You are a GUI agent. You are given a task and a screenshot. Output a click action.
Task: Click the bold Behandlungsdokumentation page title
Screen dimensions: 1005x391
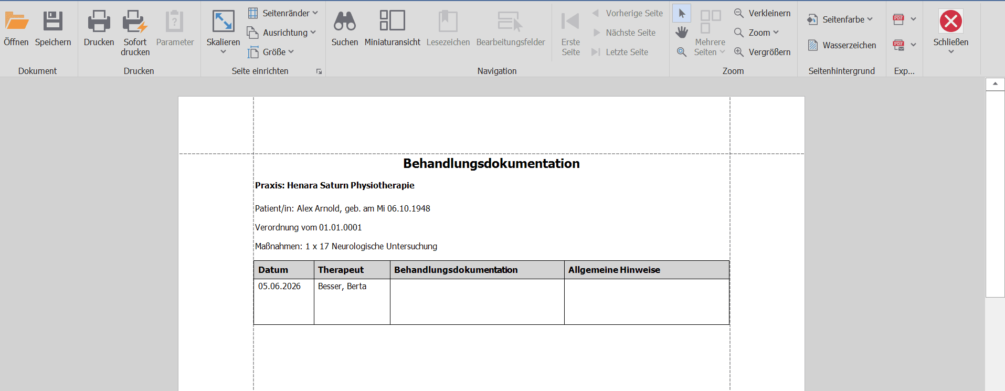(x=491, y=164)
